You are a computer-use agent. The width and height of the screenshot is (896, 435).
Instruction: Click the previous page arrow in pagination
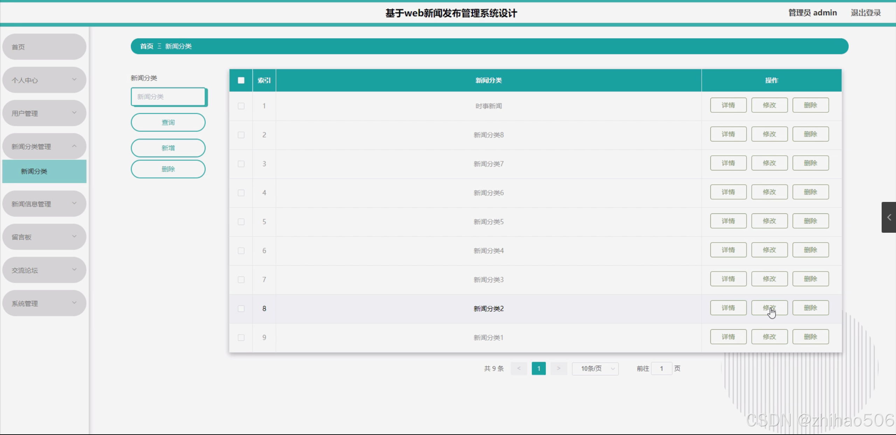pos(519,368)
